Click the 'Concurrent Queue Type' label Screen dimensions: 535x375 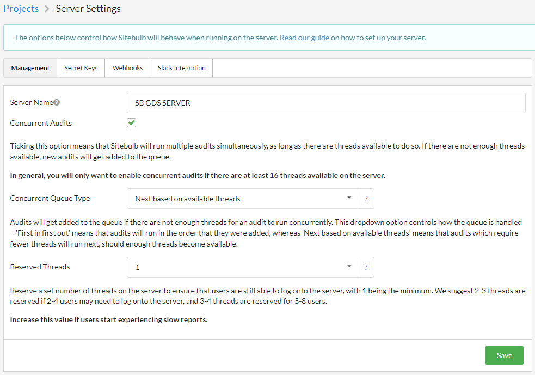click(50, 198)
